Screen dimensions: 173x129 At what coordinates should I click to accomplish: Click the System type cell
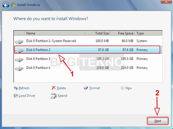(142, 41)
